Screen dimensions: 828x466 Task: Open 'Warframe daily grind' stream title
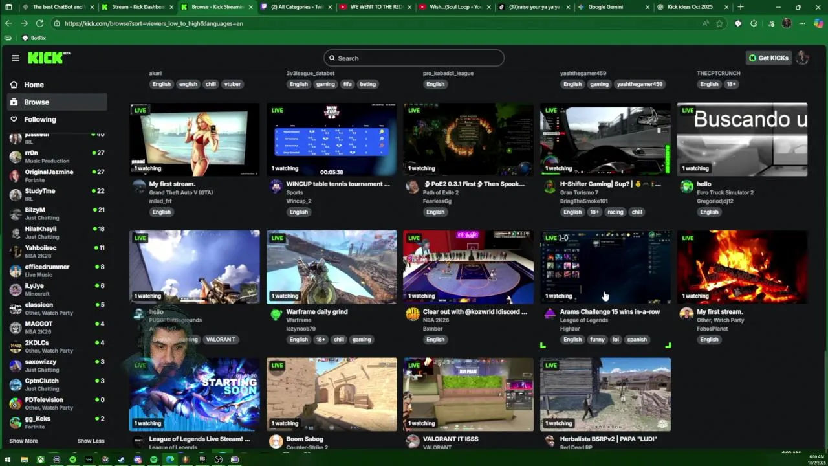[x=317, y=311]
